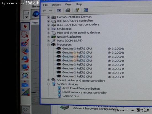Select Sound, video and game controllers label
152x114 pixels.
[81, 81]
